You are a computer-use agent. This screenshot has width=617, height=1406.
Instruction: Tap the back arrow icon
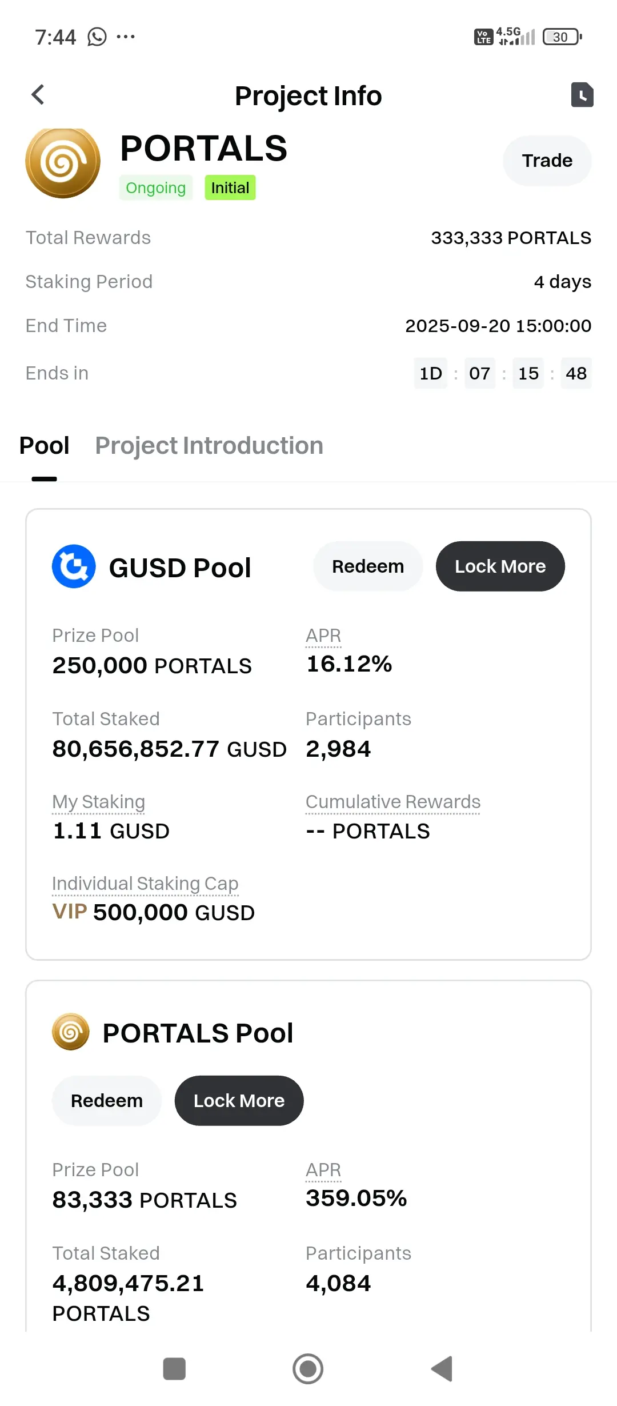pyautogui.click(x=38, y=95)
